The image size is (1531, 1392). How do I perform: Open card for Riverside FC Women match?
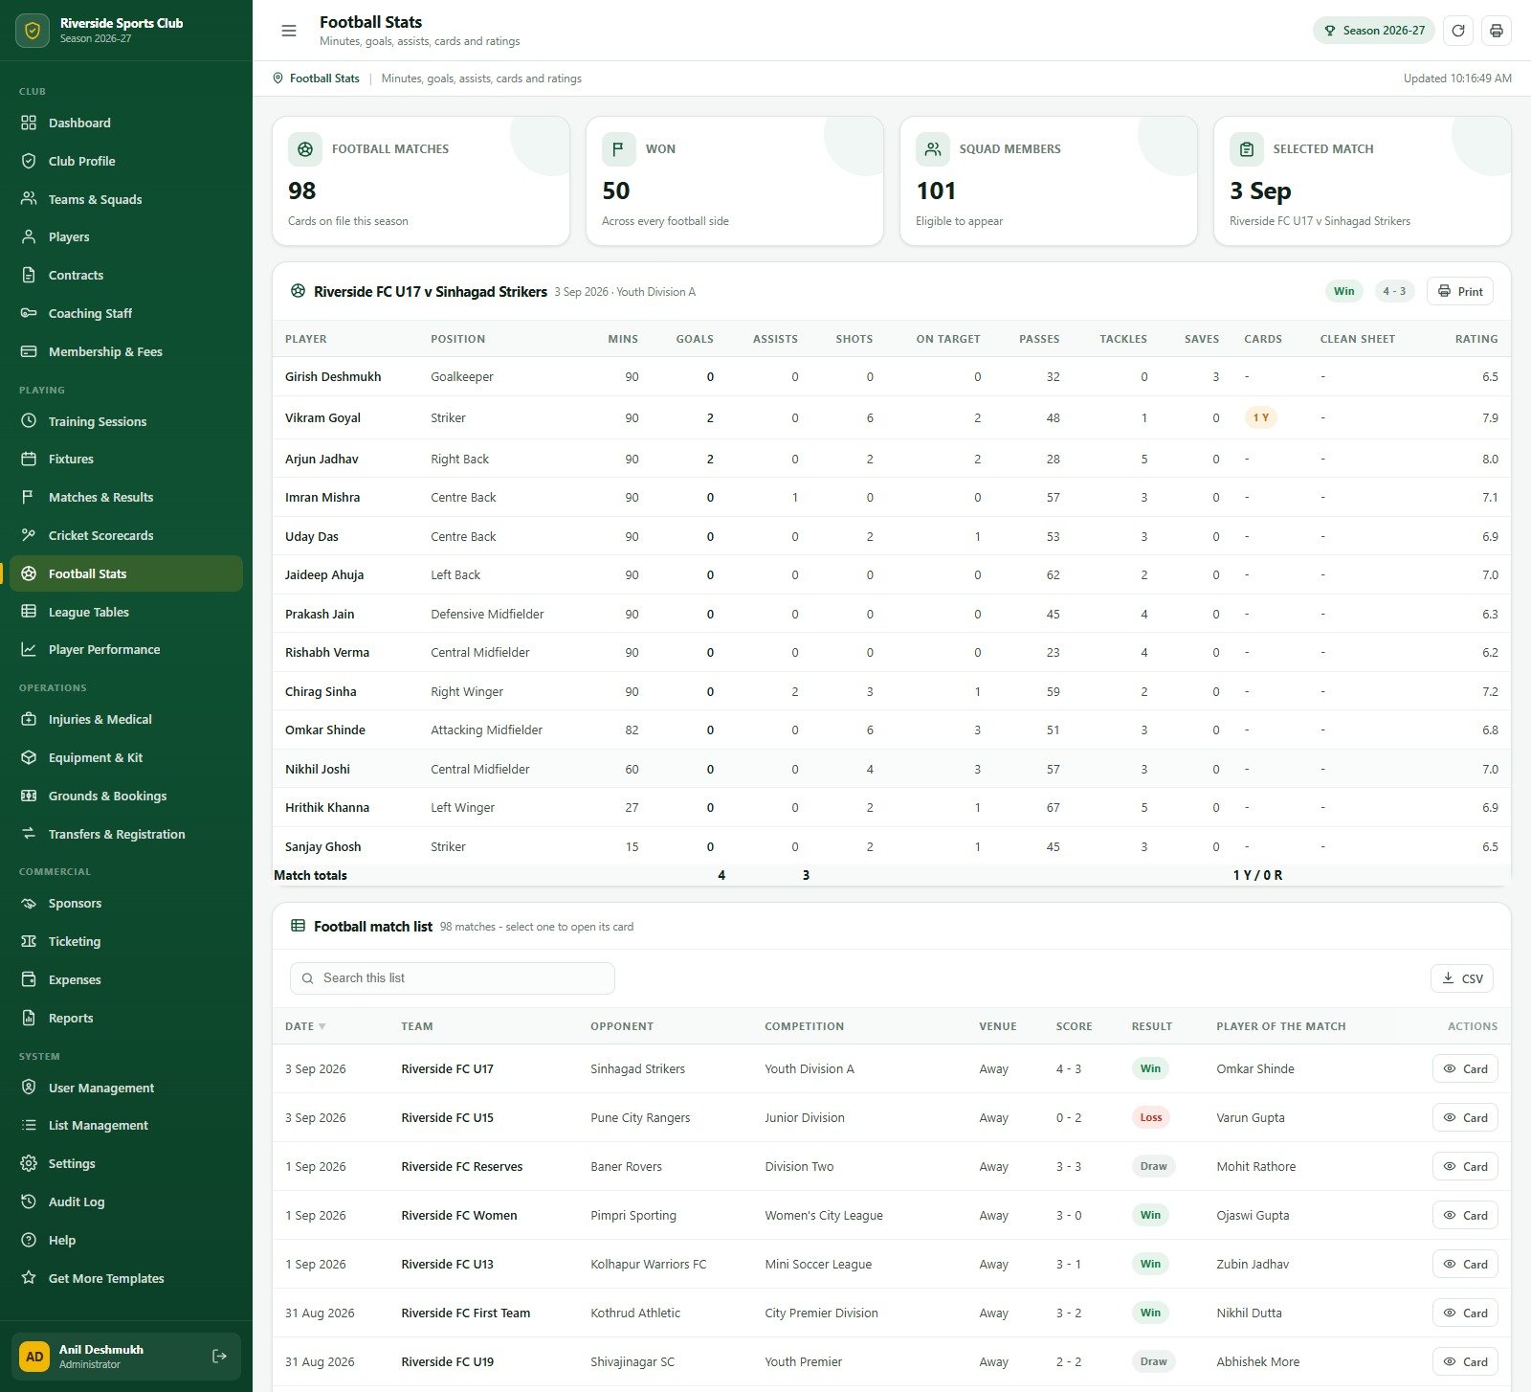[x=1464, y=1216]
